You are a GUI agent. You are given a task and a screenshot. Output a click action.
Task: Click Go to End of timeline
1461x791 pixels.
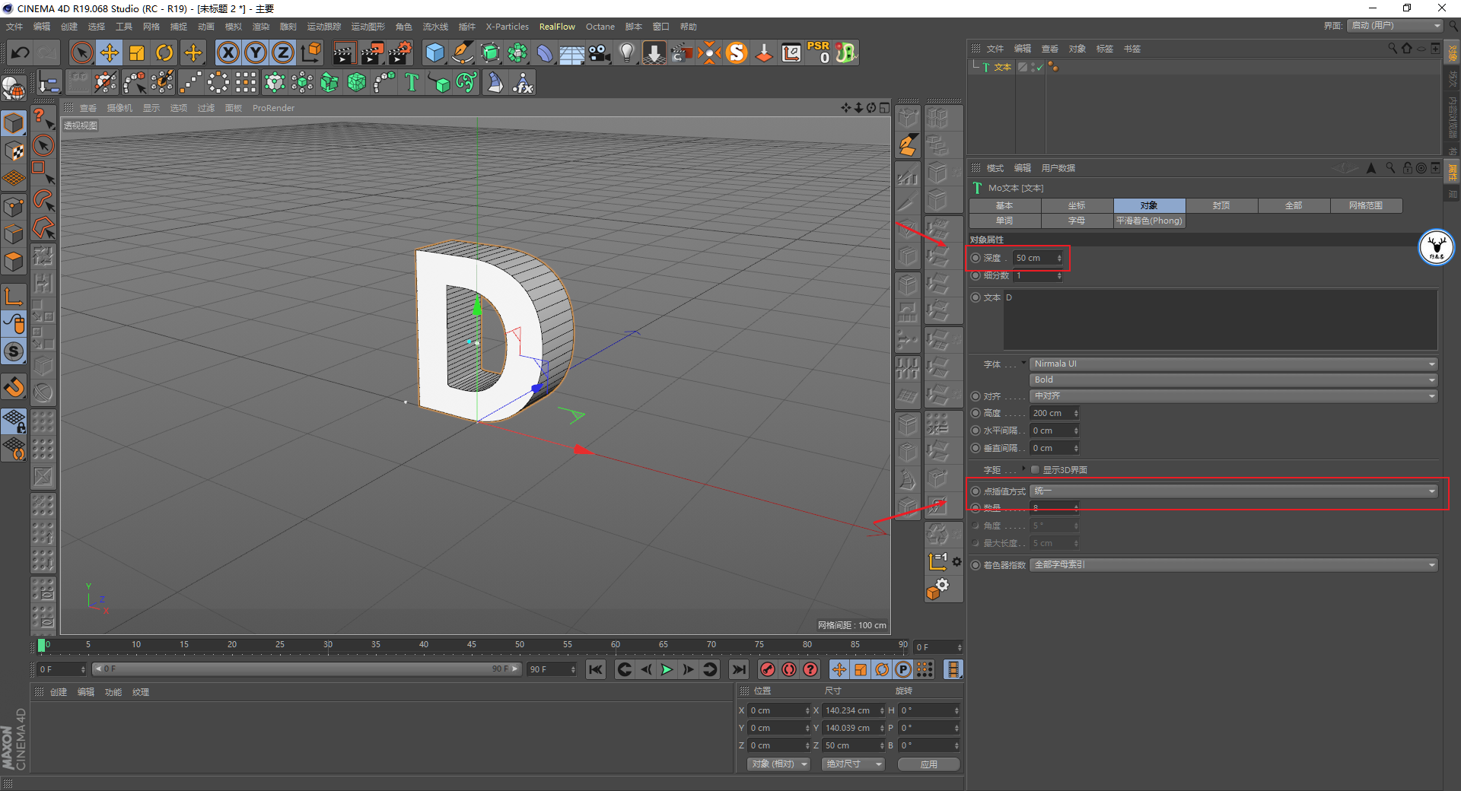pos(738,669)
